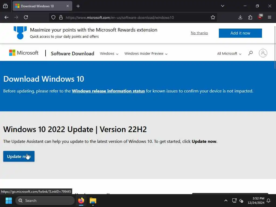The height and width of the screenshot is (207, 276).
Task: Dismiss banner with No thanks link
Action: (x=199, y=33)
